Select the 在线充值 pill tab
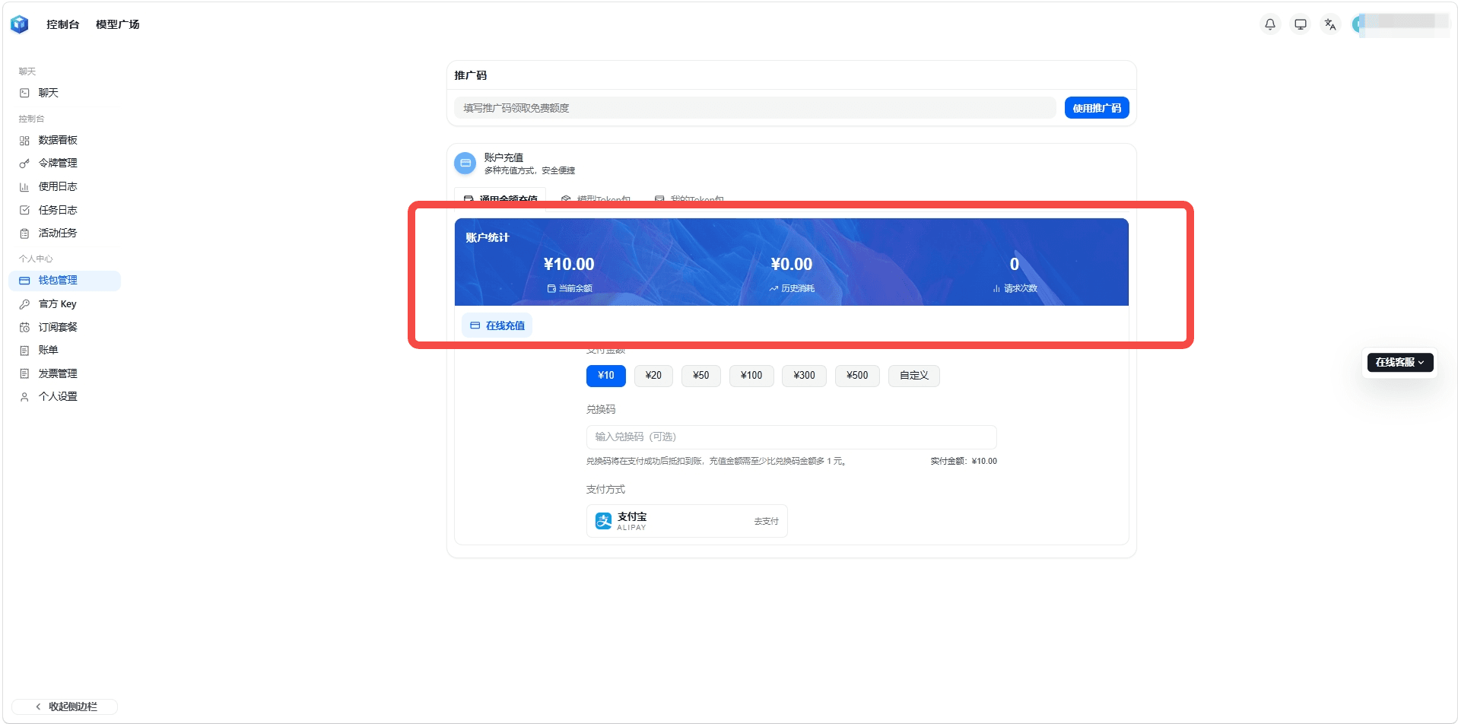This screenshot has height=724, width=1458. pos(497,325)
